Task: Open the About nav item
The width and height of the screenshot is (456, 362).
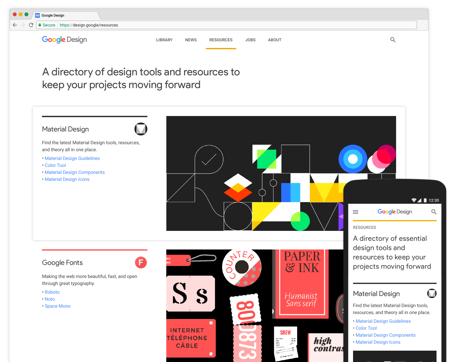Action: coord(275,40)
